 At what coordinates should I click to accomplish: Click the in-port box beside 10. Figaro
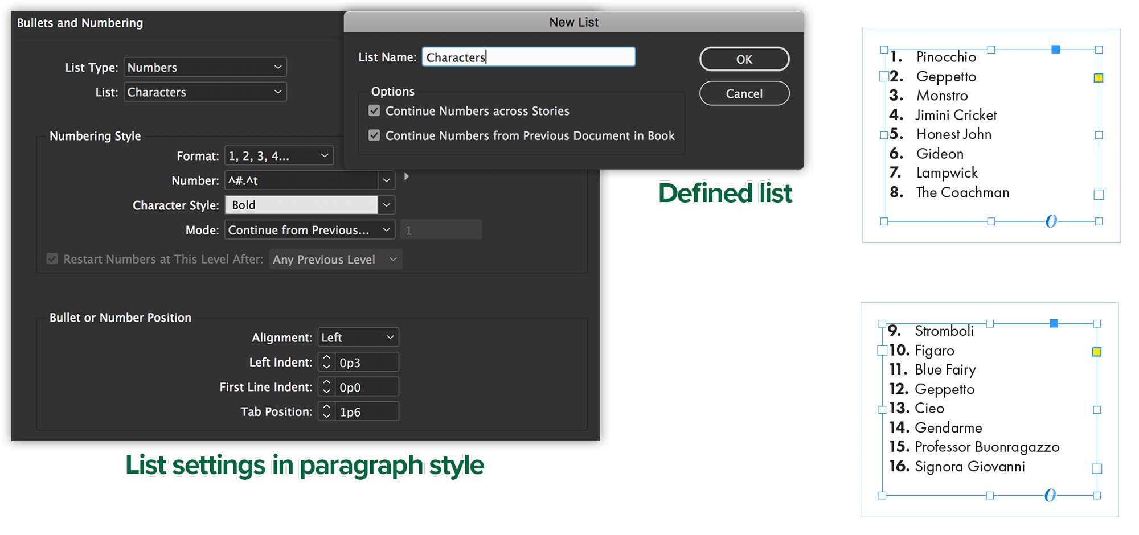(882, 351)
